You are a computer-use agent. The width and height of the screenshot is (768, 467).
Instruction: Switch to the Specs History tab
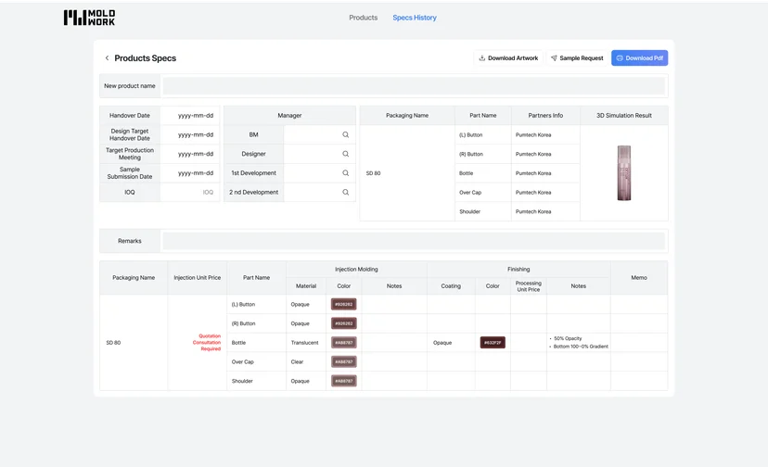coord(415,18)
